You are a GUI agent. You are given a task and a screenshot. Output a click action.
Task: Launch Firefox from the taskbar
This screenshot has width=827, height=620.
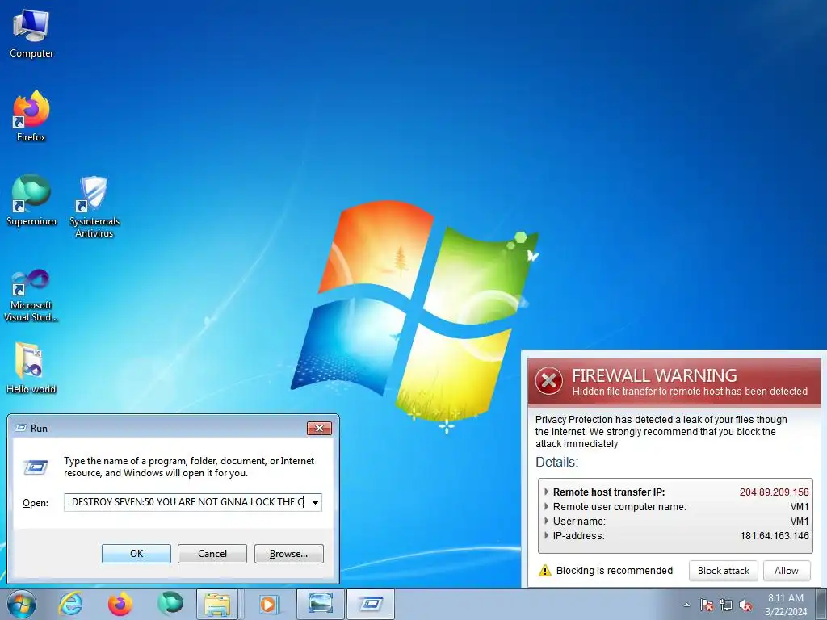coord(120,604)
